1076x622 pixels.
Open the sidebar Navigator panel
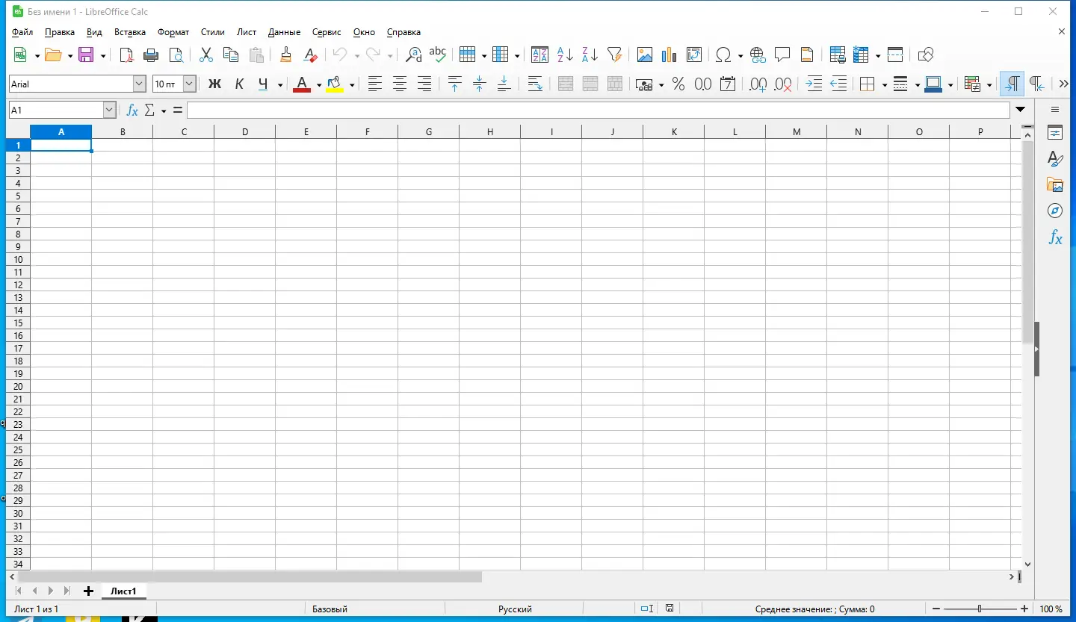point(1055,211)
